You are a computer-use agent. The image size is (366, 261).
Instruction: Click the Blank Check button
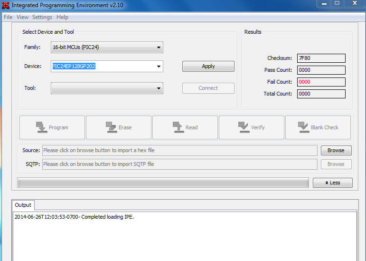[x=318, y=127]
